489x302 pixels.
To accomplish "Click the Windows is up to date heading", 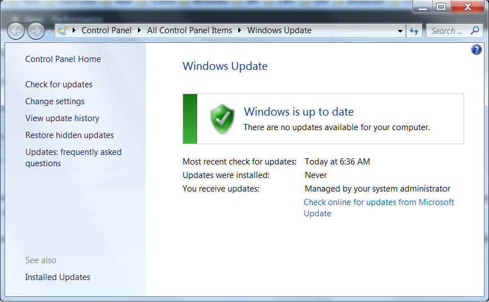I will click(299, 112).
